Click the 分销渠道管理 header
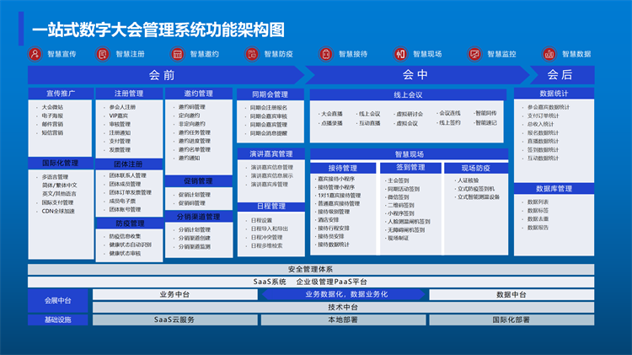 (x=198, y=217)
